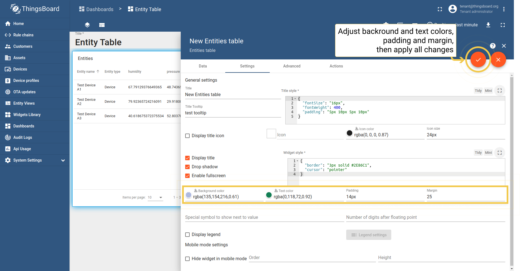The height and width of the screenshot is (271, 520).
Task: Focus Number of digits after floating point
Action: 426,217
